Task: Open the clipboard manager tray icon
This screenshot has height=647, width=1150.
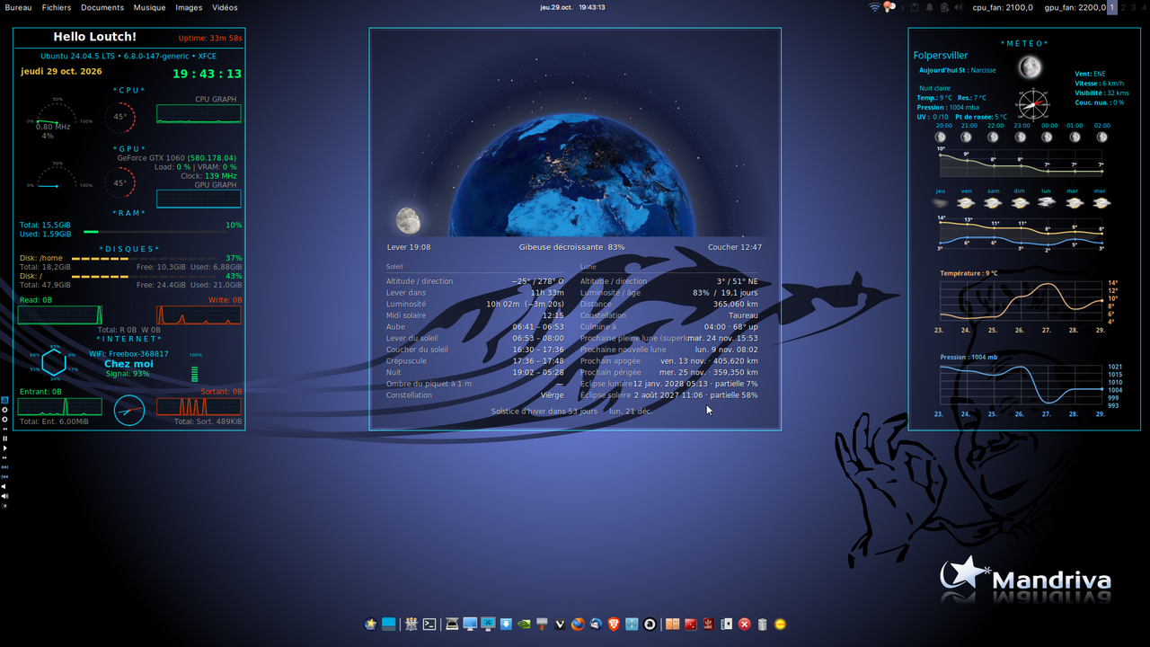Action: [916, 7]
